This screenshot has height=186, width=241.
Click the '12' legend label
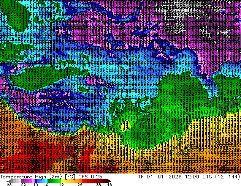(x=62, y=184)
